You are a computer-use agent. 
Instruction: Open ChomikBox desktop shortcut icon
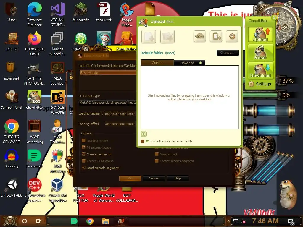(x=34, y=100)
